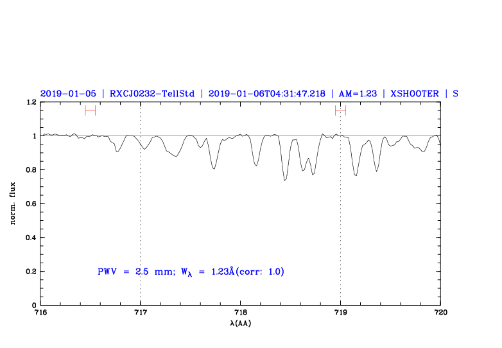The height and width of the screenshot is (348, 502).
Task: Click the right red continuum range marker
Action: (x=340, y=110)
